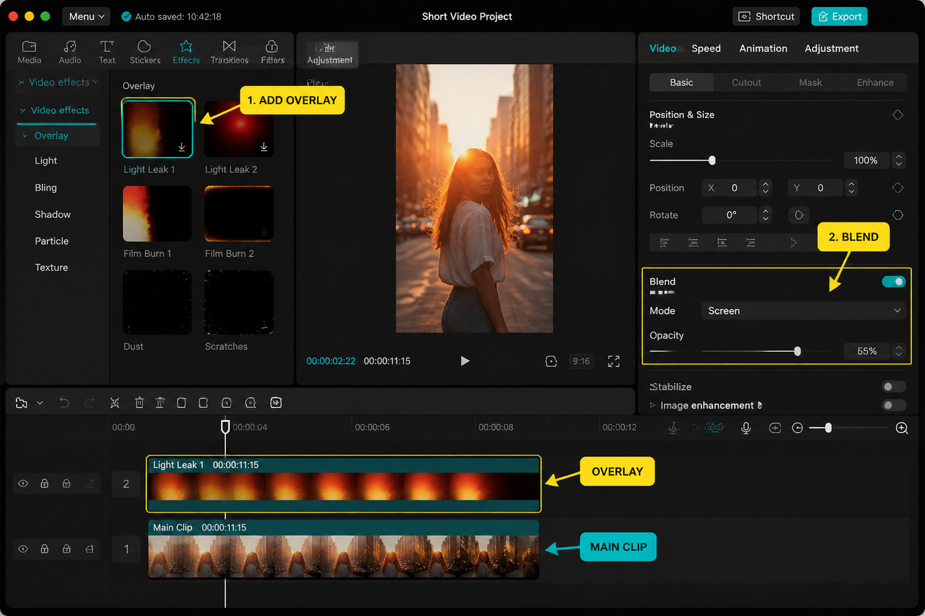Click the timeline zoom slider handle
This screenshot has width=925, height=616.
(x=828, y=428)
